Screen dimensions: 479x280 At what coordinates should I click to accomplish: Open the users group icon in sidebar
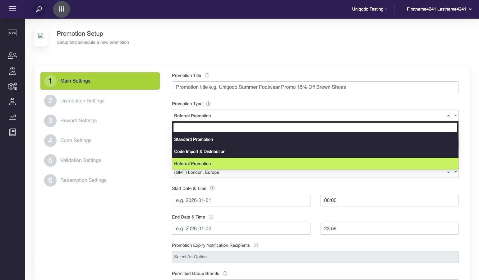(12, 56)
